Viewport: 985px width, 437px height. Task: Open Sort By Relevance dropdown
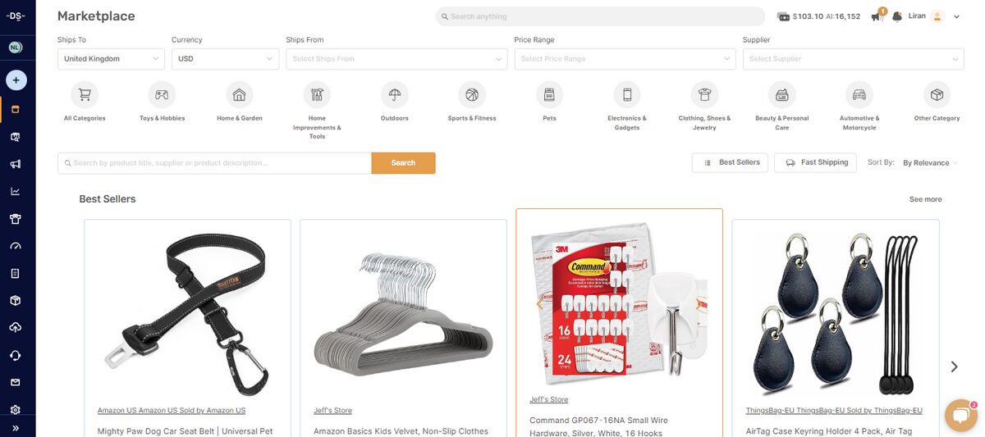931,163
